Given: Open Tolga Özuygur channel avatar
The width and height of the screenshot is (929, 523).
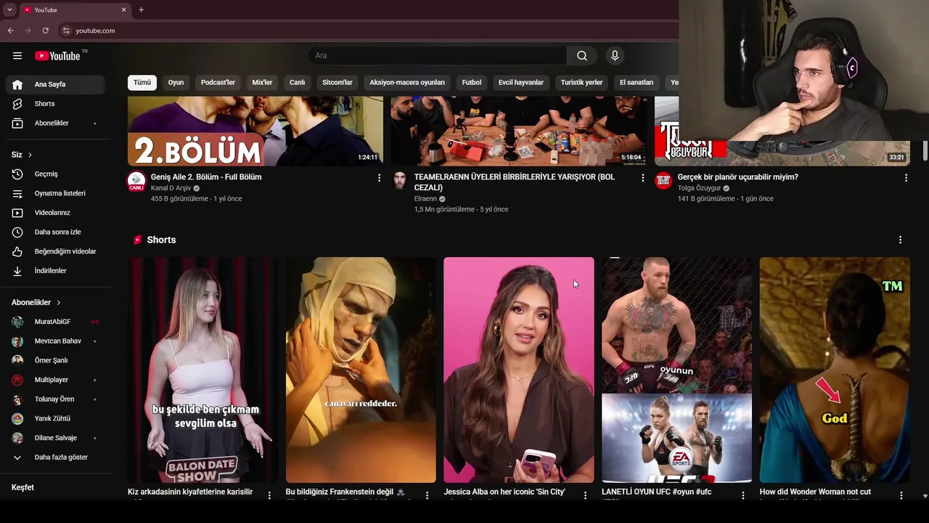Looking at the screenshot, I should click(x=663, y=181).
